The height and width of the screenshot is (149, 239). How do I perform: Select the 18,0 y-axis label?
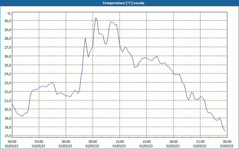coord(8,127)
